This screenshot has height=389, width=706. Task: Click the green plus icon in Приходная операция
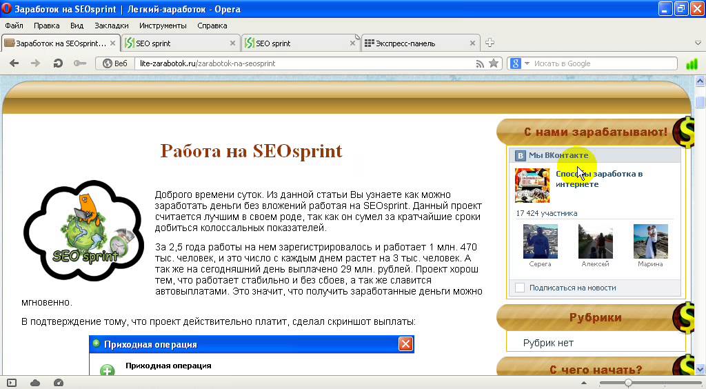[107, 370]
